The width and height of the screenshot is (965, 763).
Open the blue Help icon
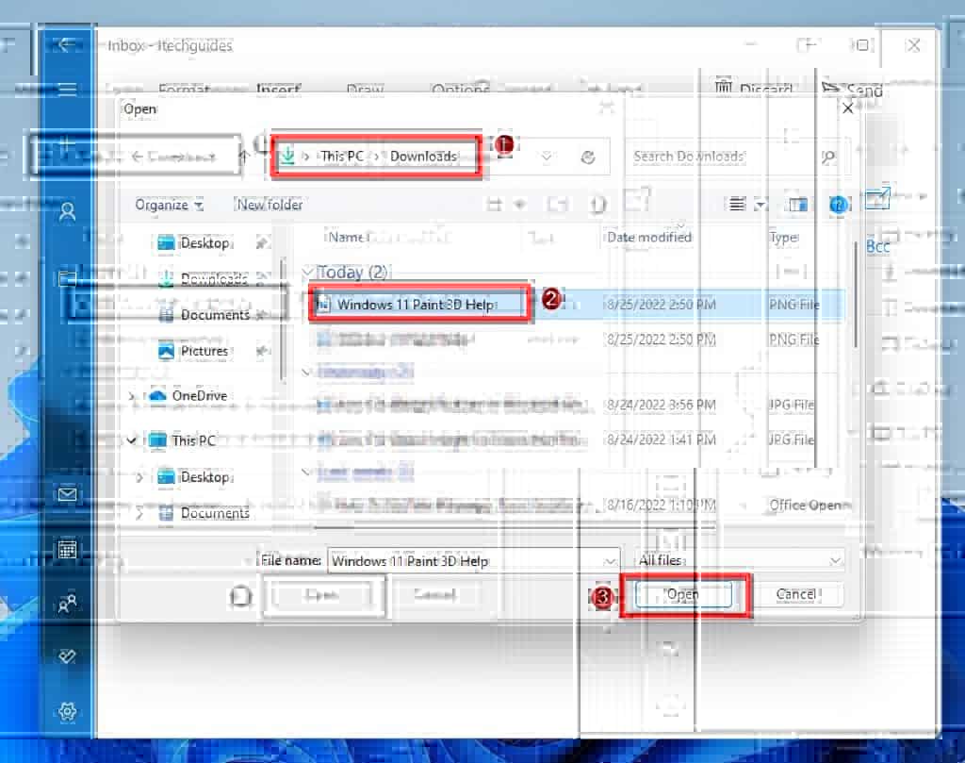tap(838, 204)
